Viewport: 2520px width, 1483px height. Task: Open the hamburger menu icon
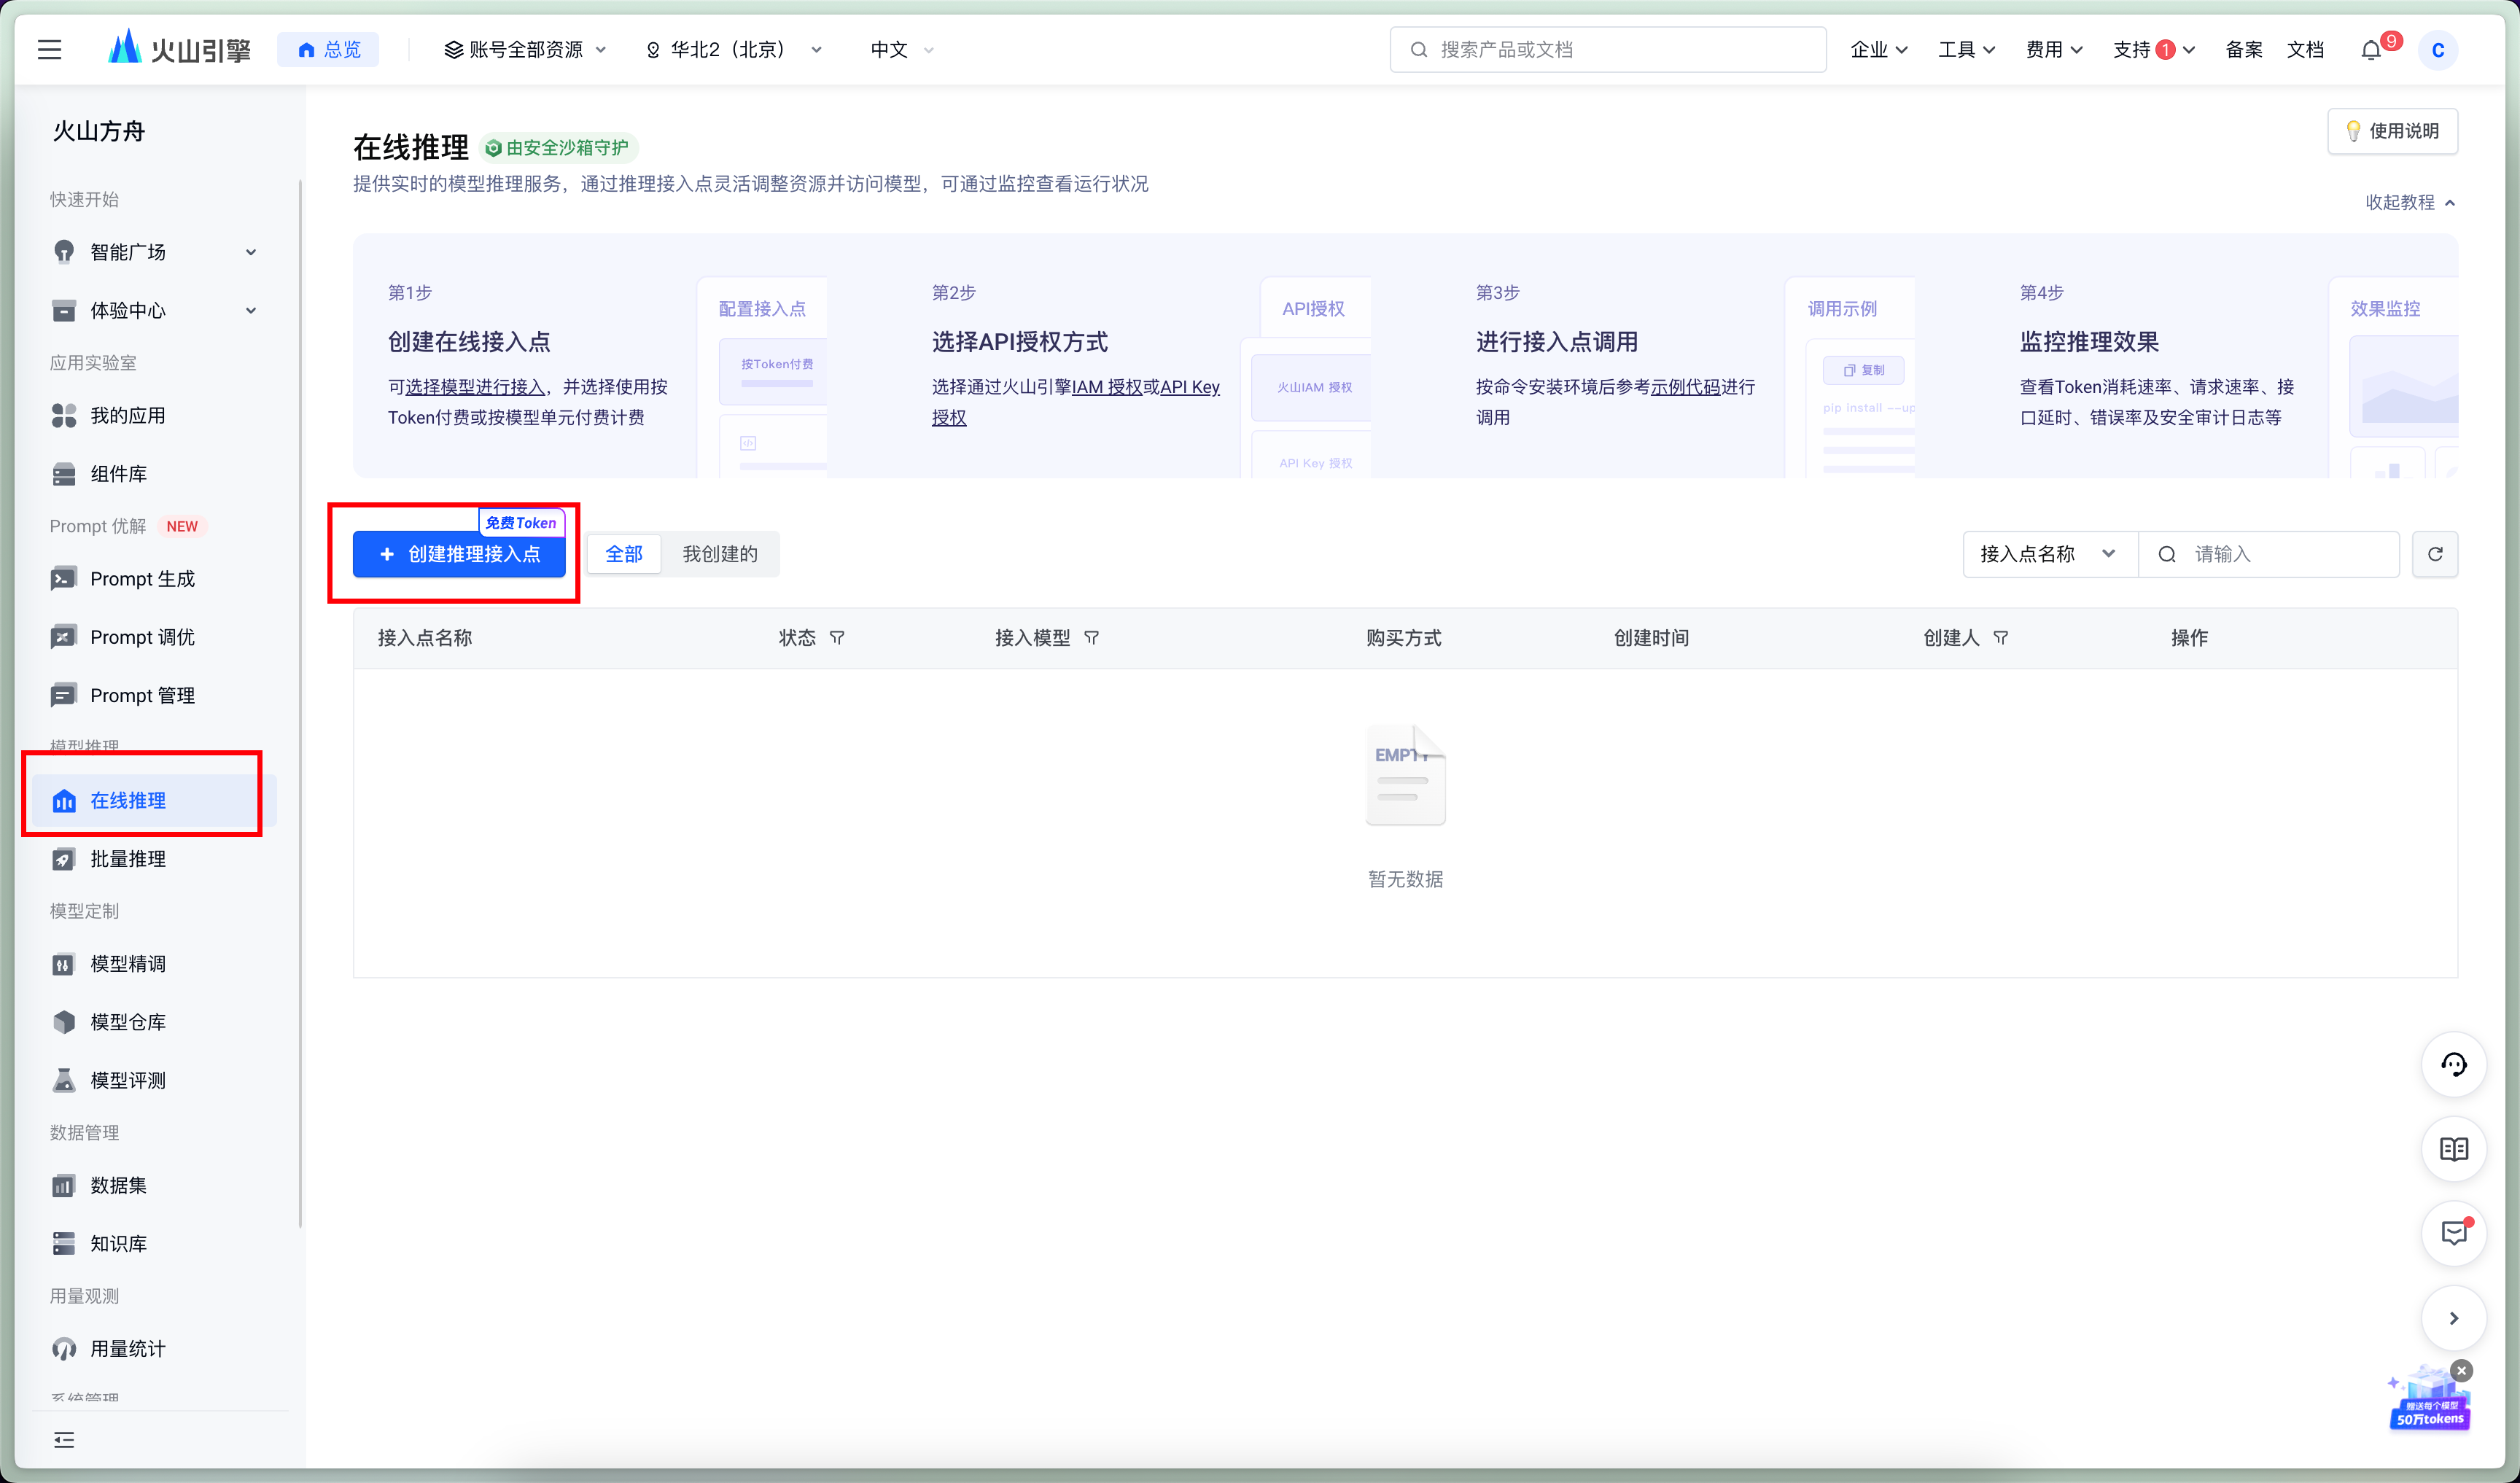point(49,49)
